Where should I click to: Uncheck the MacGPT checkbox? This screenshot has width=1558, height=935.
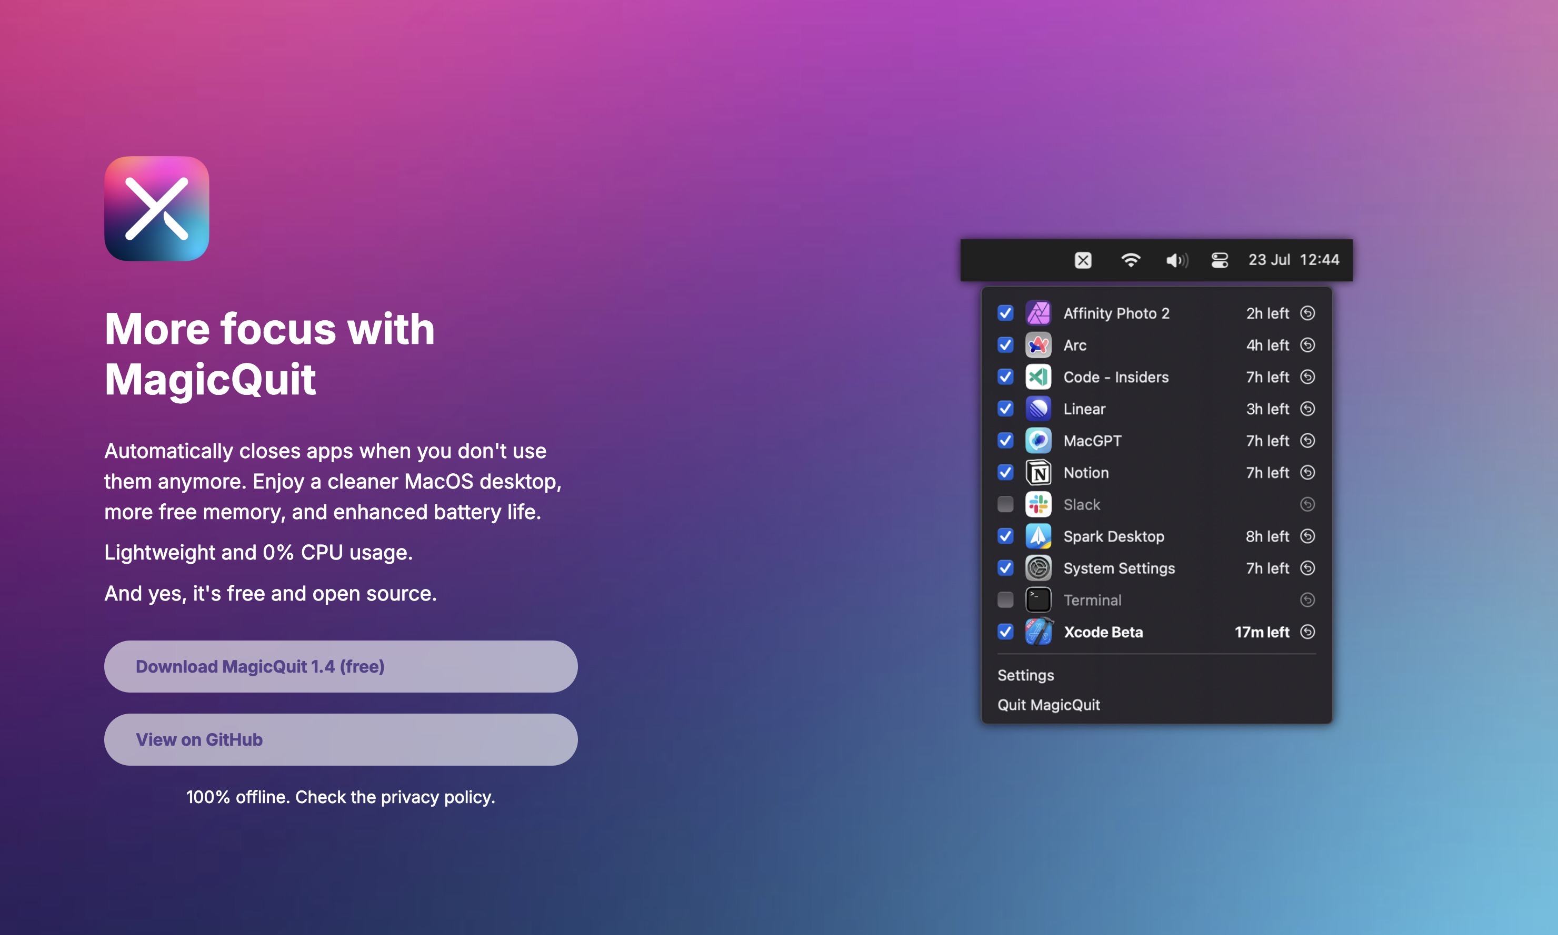(x=1006, y=440)
